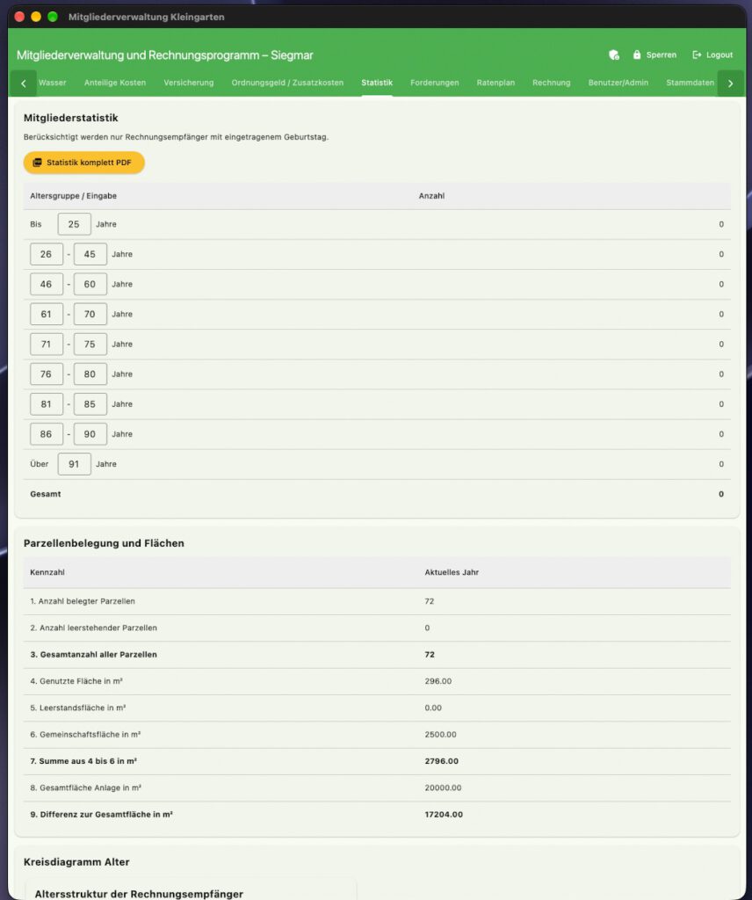Click the Mitgliederstatistik heading
This screenshot has height=900, width=752.
click(70, 118)
